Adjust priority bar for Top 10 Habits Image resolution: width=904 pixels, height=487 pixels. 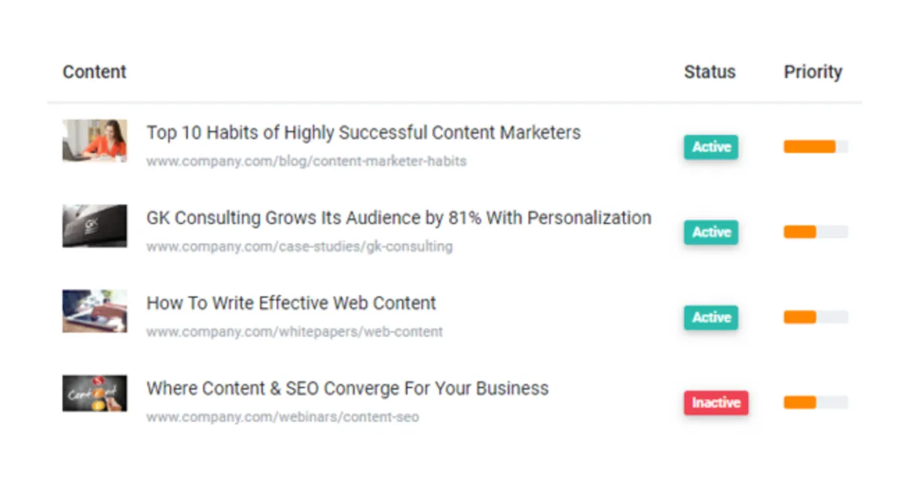pos(815,147)
